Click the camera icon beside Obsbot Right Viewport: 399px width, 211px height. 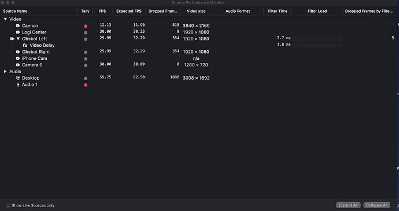pos(18,52)
